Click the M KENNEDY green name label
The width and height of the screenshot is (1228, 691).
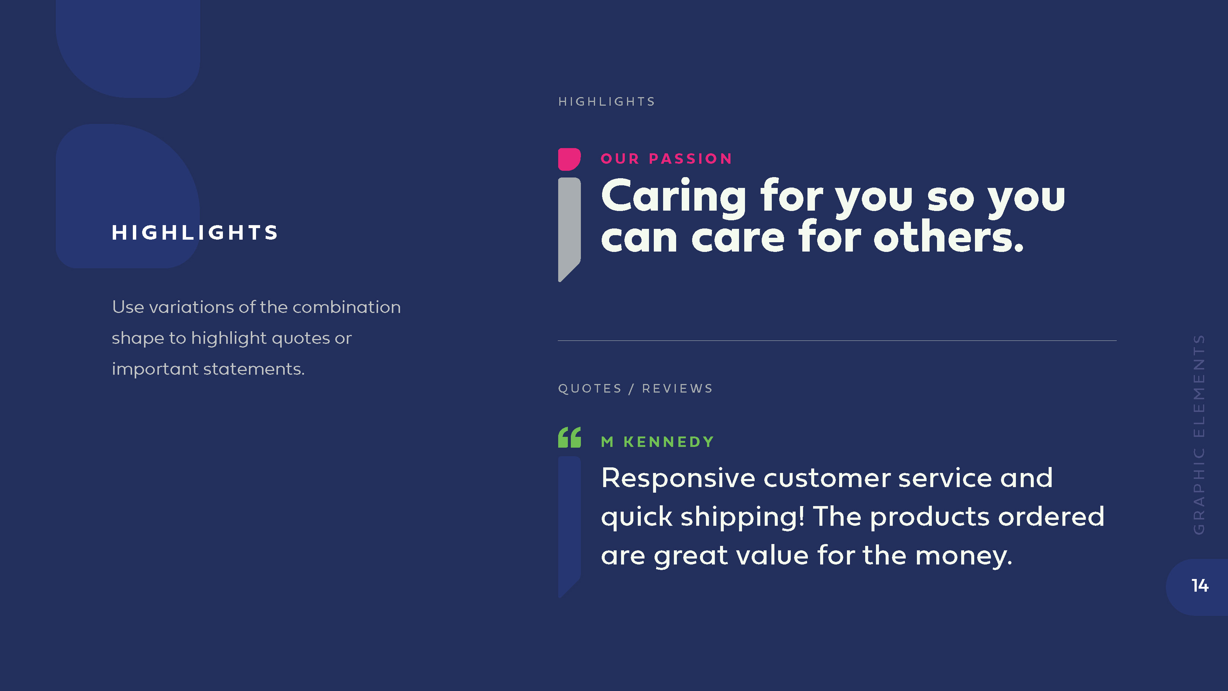click(658, 442)
